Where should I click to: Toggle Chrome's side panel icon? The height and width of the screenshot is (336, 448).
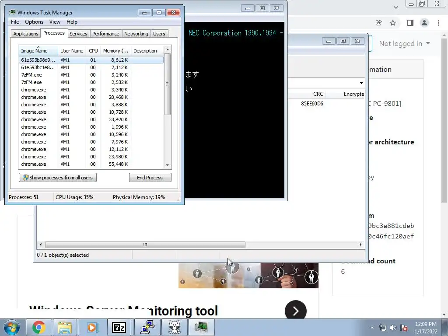[x=410, y=23]
